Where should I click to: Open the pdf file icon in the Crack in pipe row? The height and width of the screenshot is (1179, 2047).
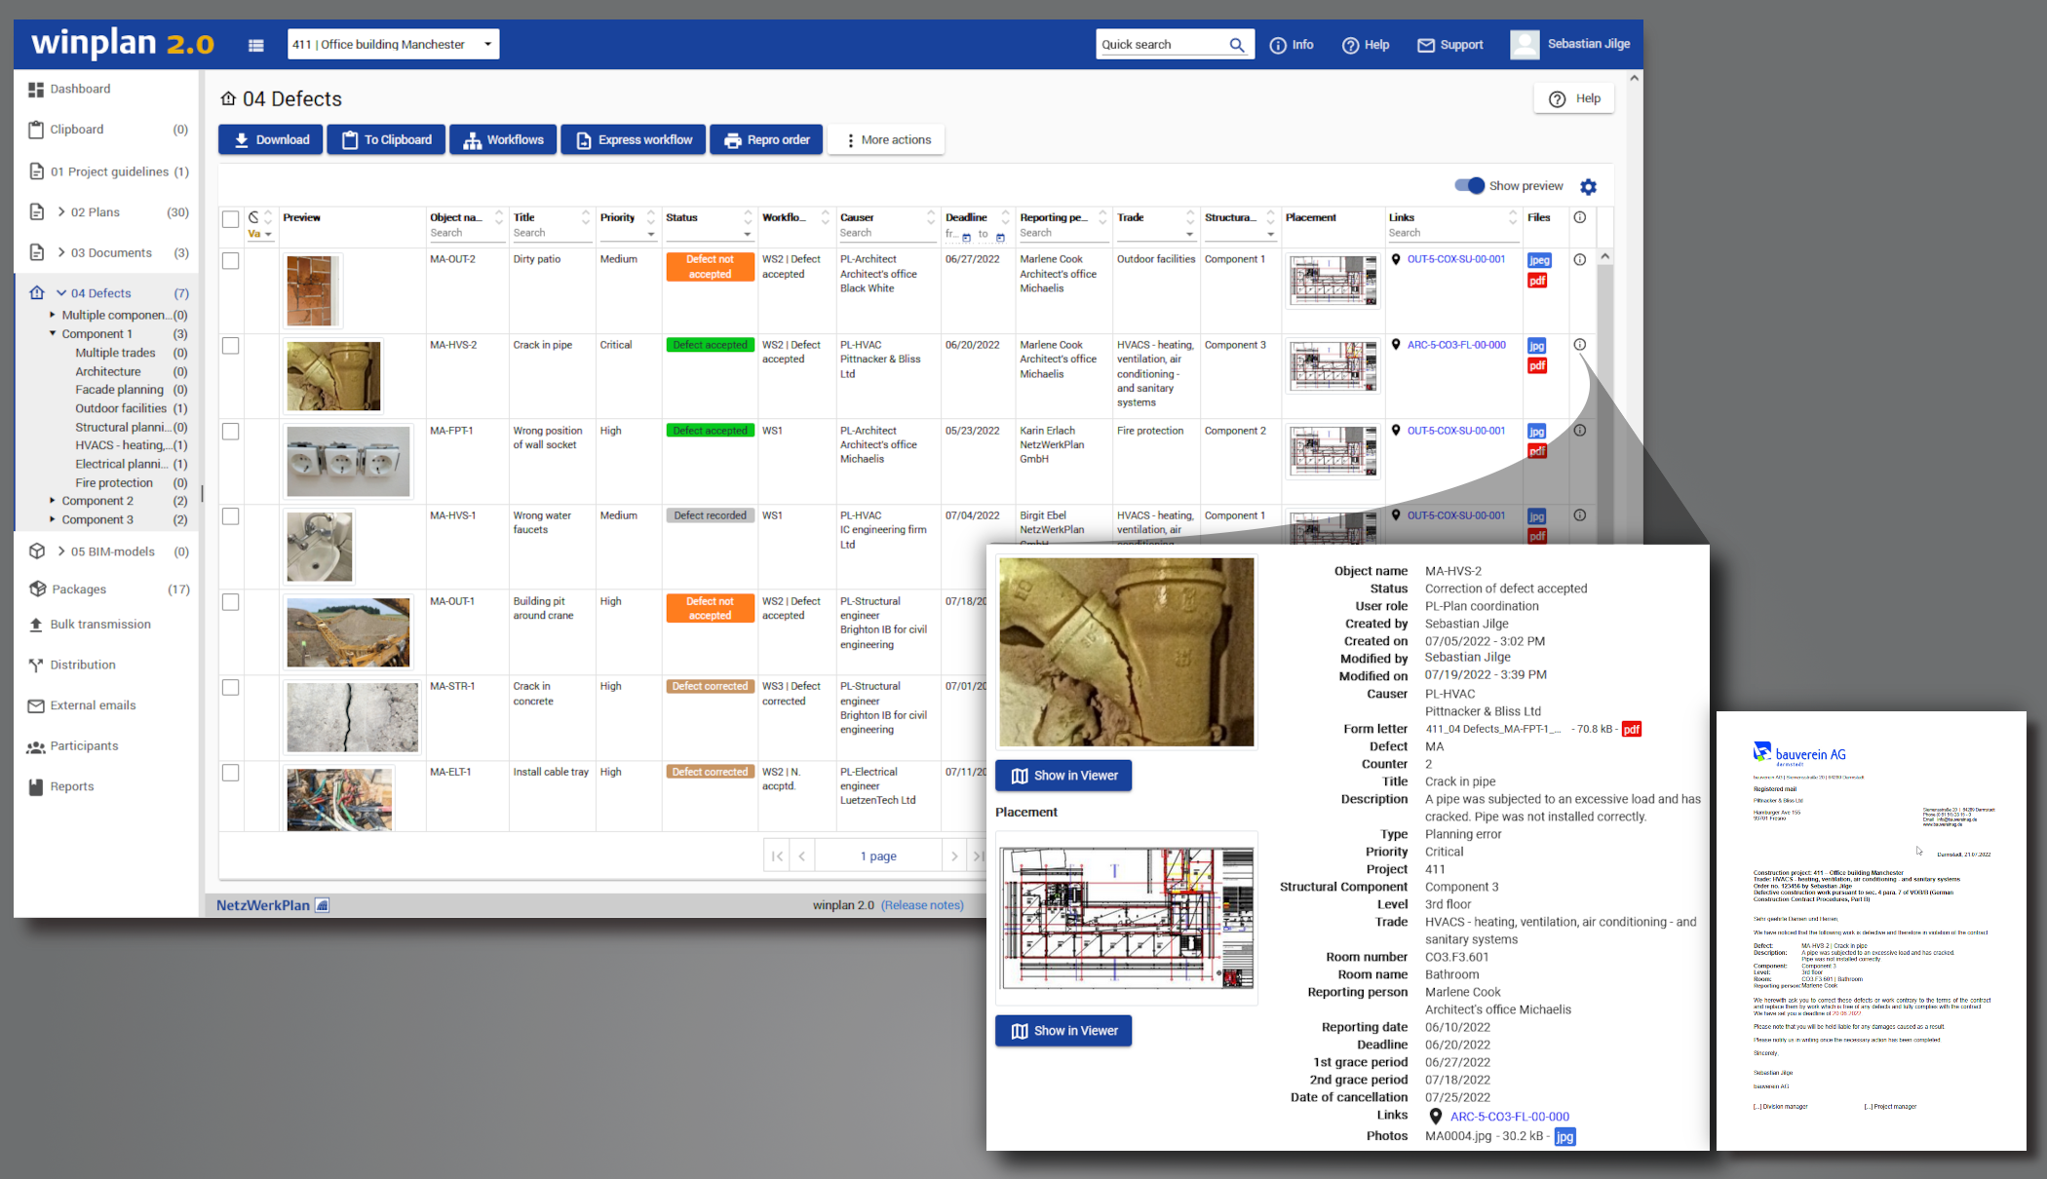[x=1537, y=366]
